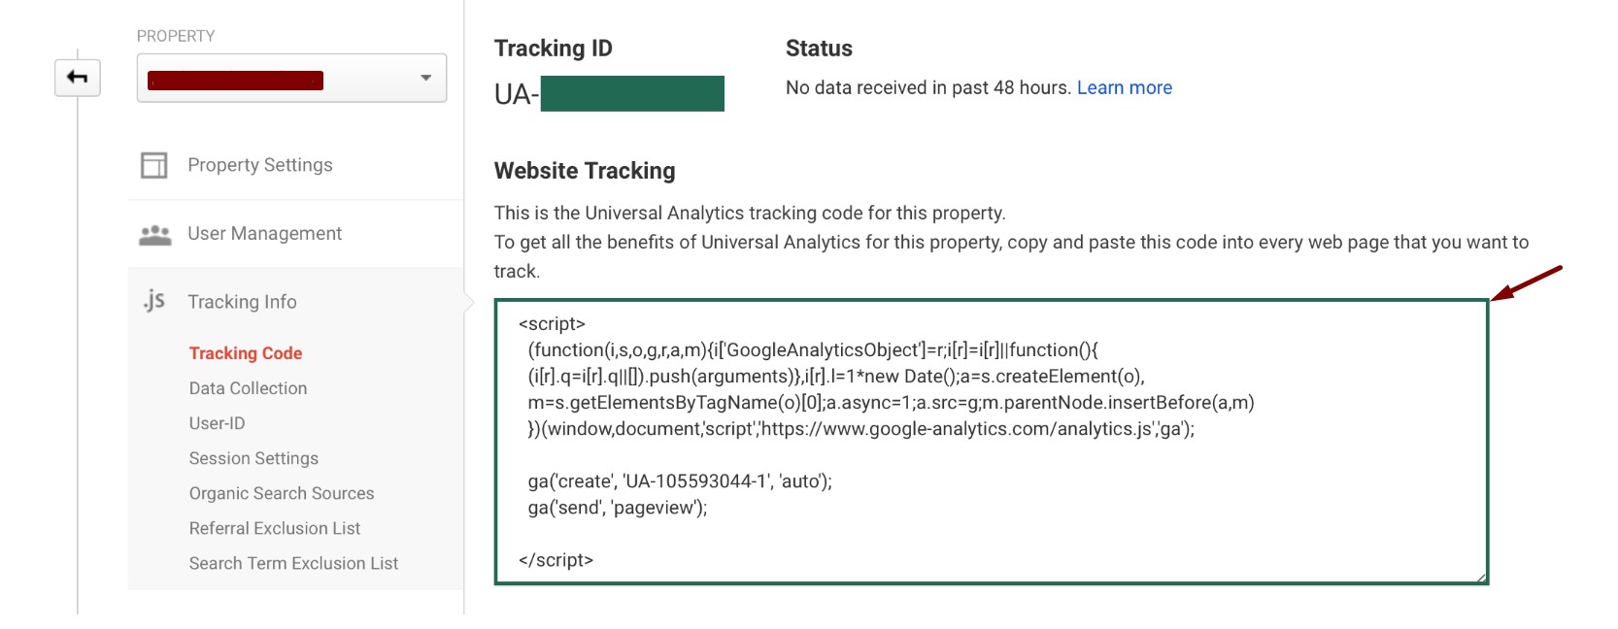1618x629 pixels.
Task: Click the Website Tracking heading
Action: (x=585, y=171)
